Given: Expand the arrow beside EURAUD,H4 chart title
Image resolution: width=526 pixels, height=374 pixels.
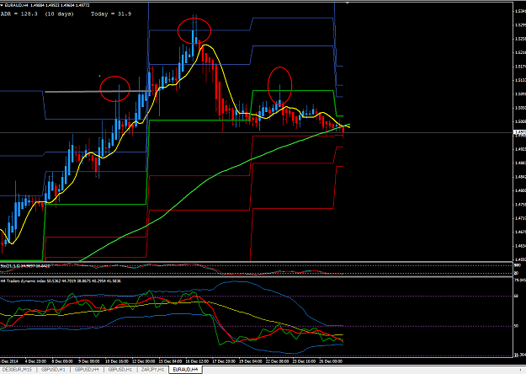Looking at the screenshot, I should 2,5.
